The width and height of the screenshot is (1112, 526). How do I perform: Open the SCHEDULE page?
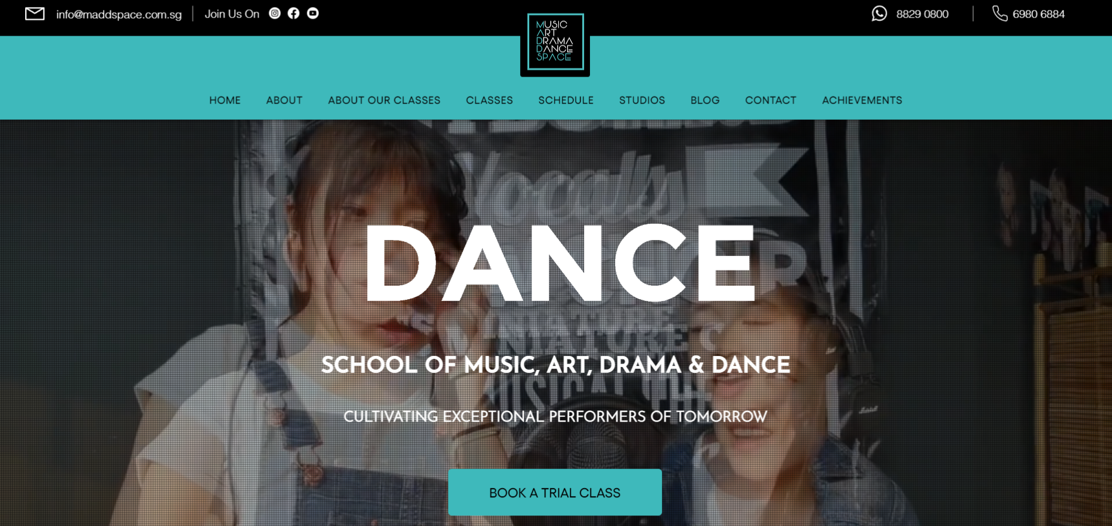click(566, 100)
